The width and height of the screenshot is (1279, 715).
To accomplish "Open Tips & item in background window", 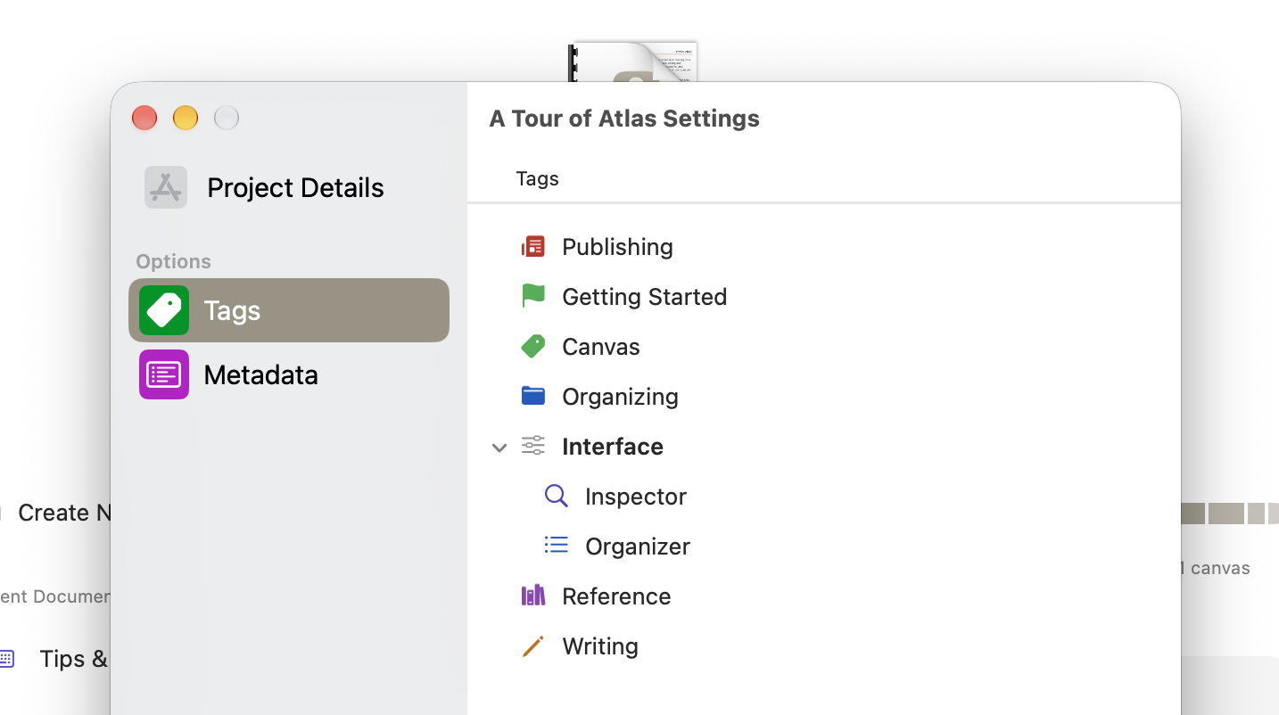I will point(74,659).
